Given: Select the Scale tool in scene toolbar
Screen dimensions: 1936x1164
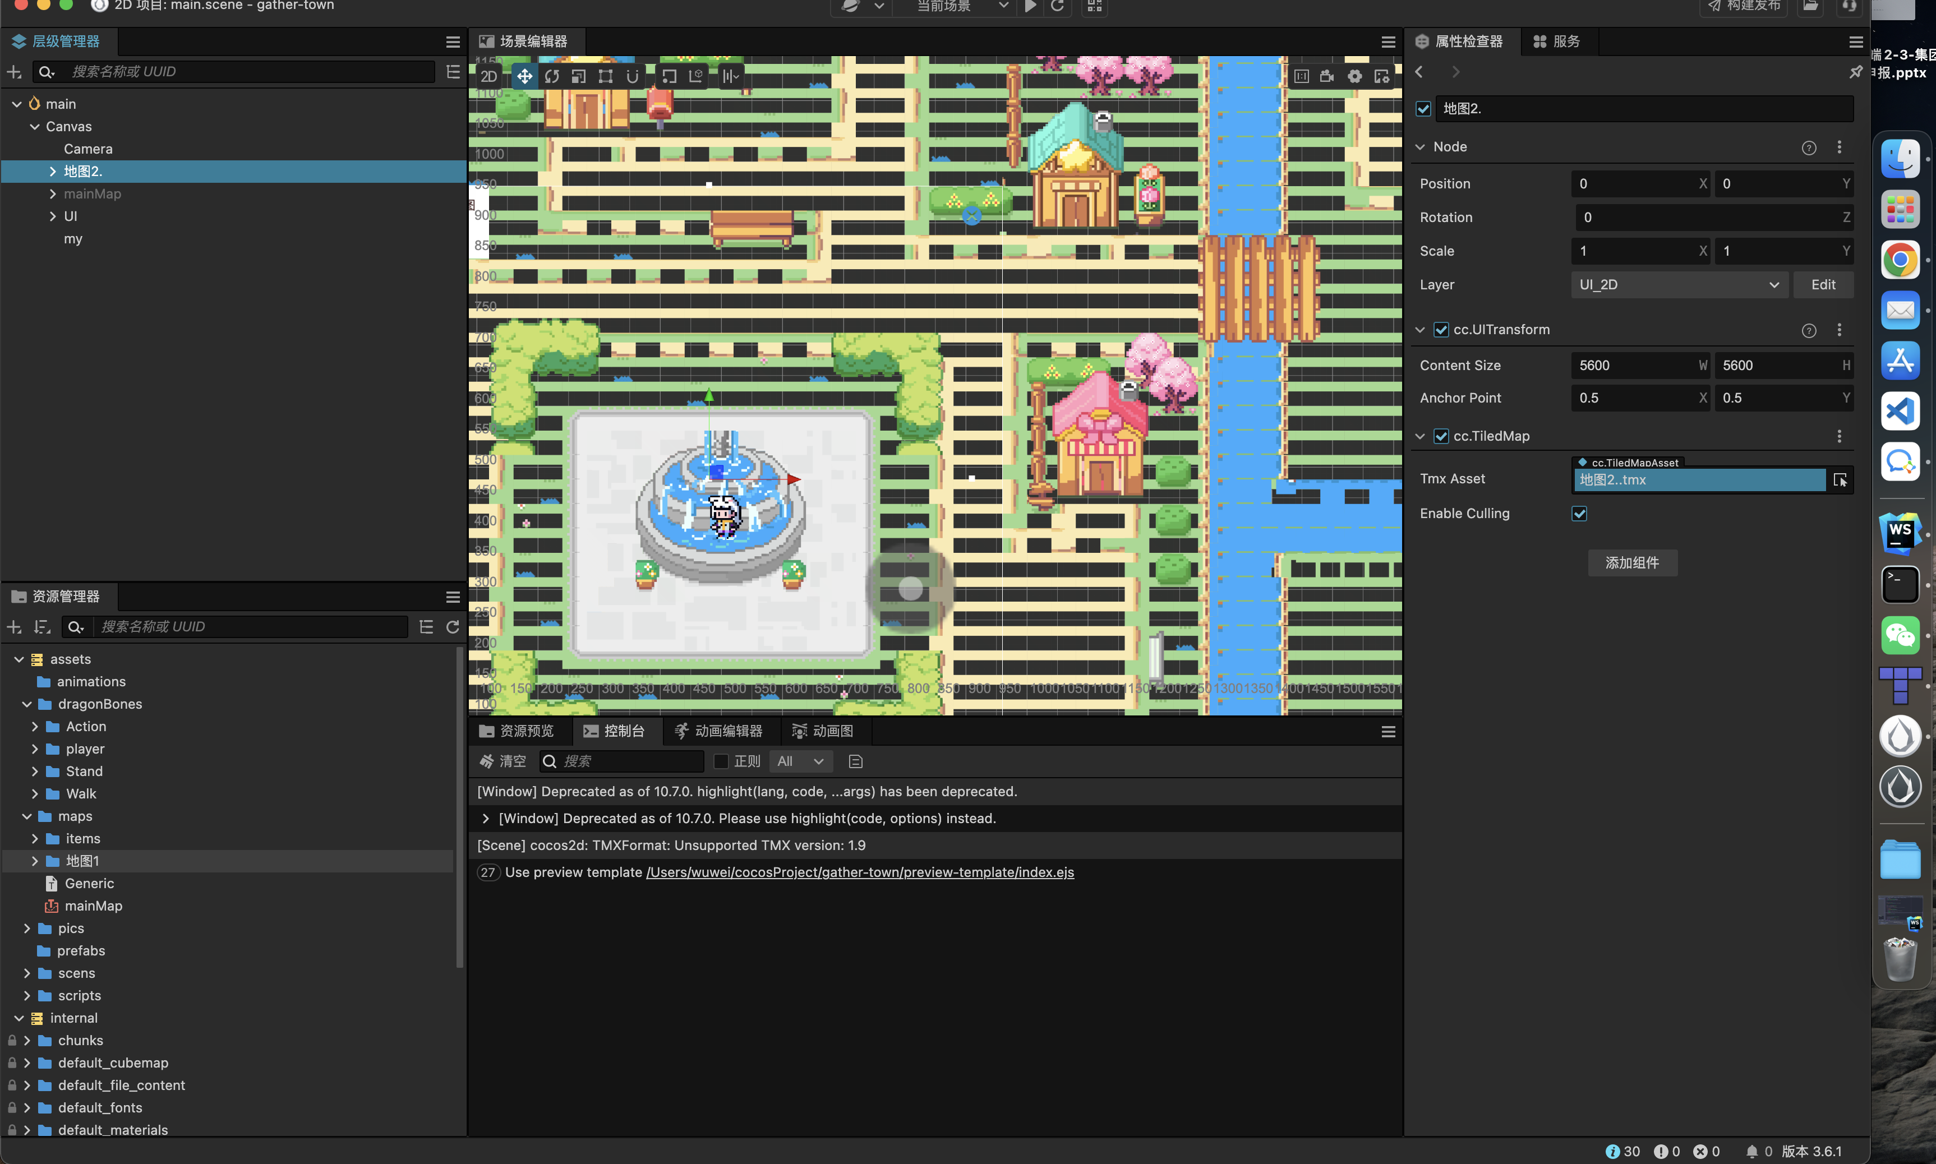Looking at the screenshot, I should click(x=579, y=76).
